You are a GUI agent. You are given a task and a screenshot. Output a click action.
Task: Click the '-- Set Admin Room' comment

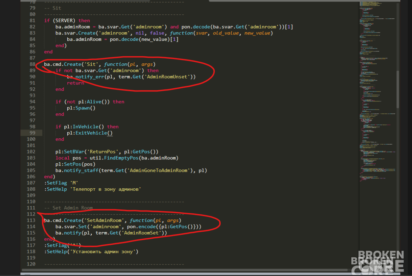tap(68, 208)
